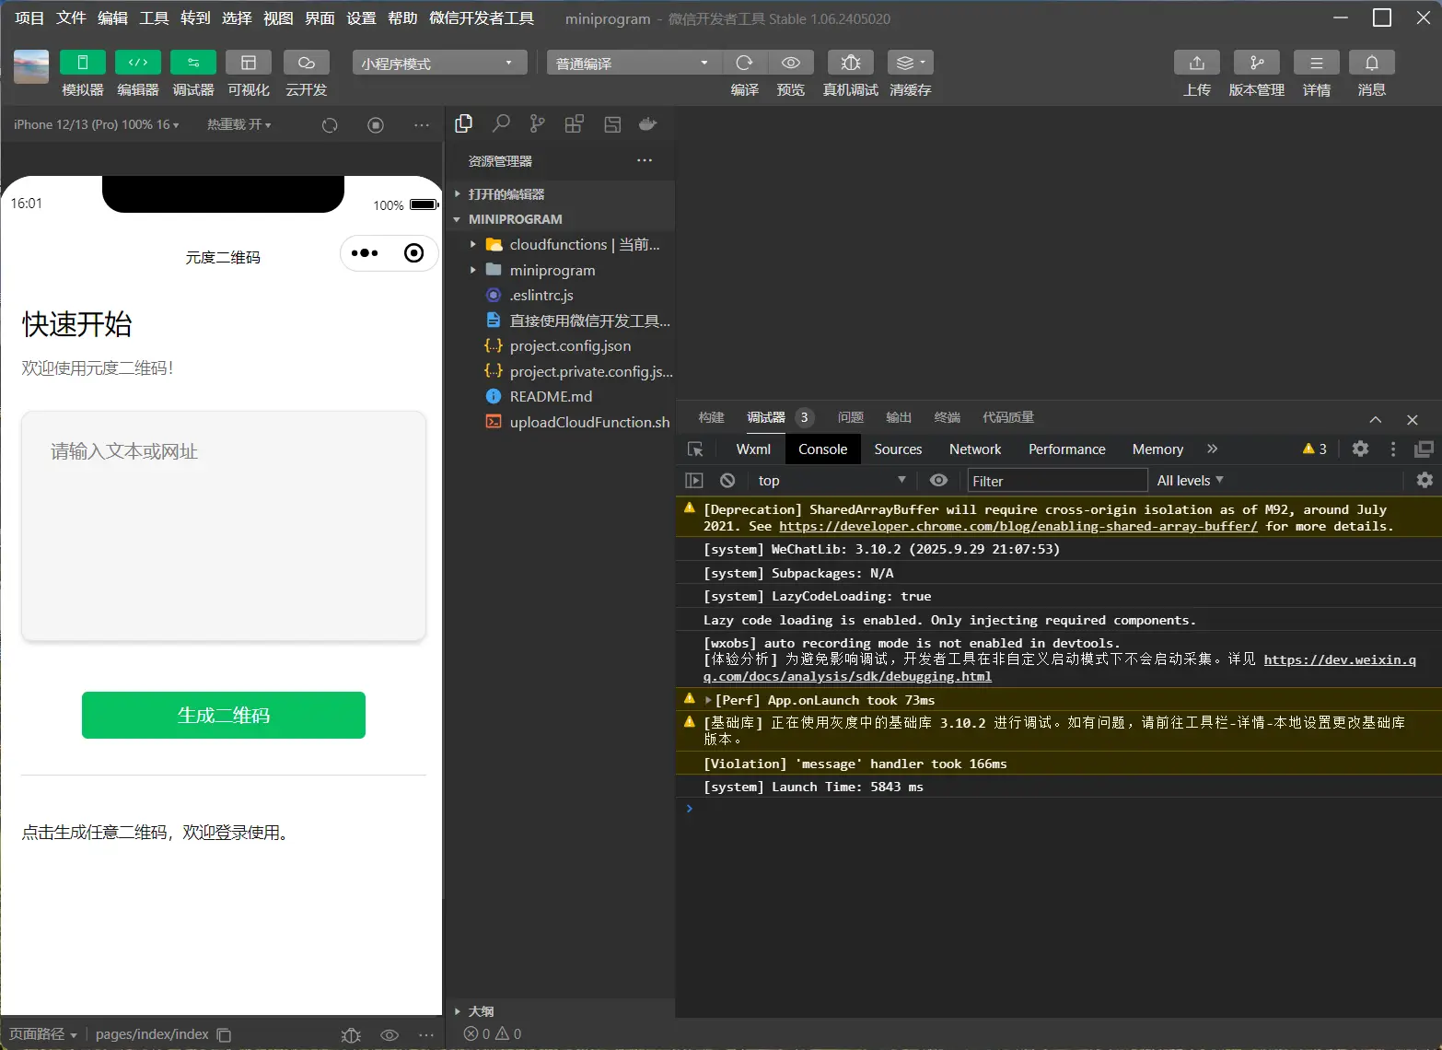The image size is (1442, 1050).
Task: Toggle the editor panel button
Action: tap(138, 63)
